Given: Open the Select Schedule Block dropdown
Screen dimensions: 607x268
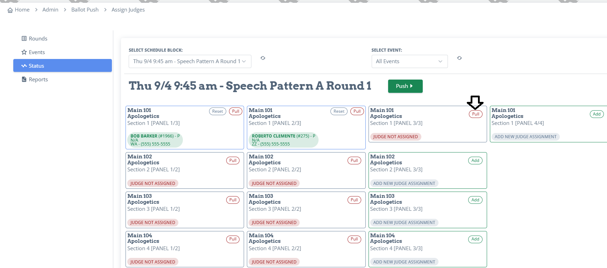Looking at the screenshot, I should (190, 61).
